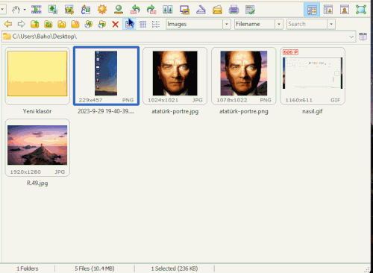
Task: Go back to previous folder
Action: pos(8,24)
